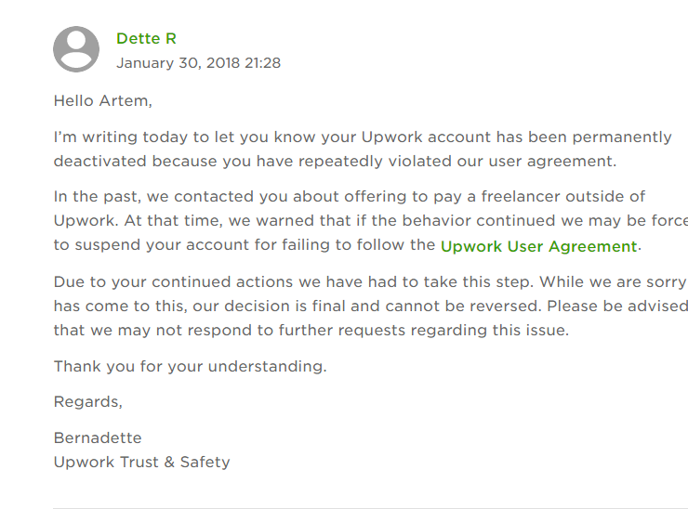The height and width of the screenshot is (509, 688).
Task: Click the "Upwork Trust & Safety" signature line
Action: pos(141,462)
